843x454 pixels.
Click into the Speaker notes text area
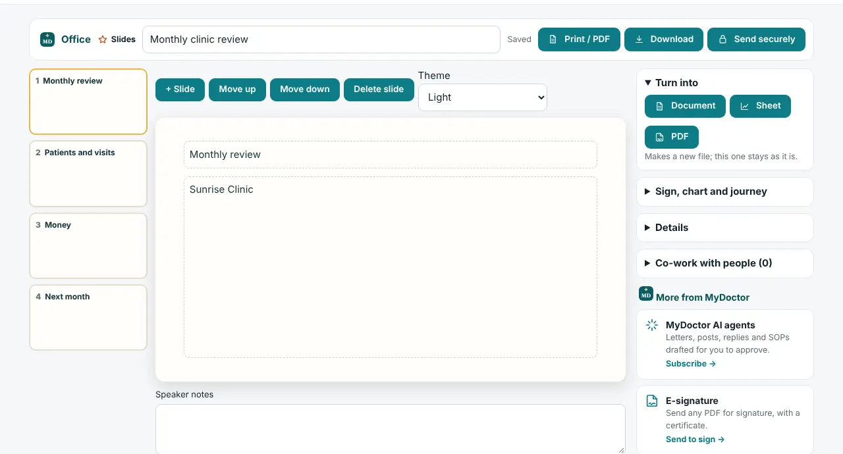pyautogui.click(x=391, y=429)
